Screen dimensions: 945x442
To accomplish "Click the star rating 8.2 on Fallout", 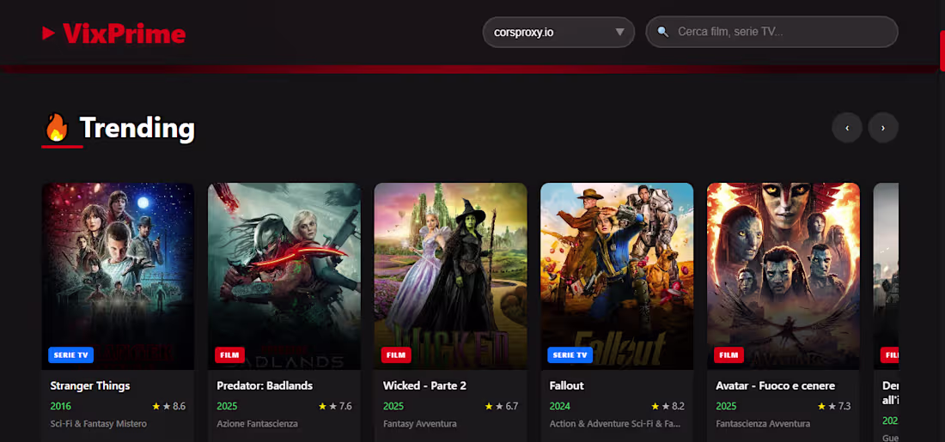I will [x=668, y=407].
